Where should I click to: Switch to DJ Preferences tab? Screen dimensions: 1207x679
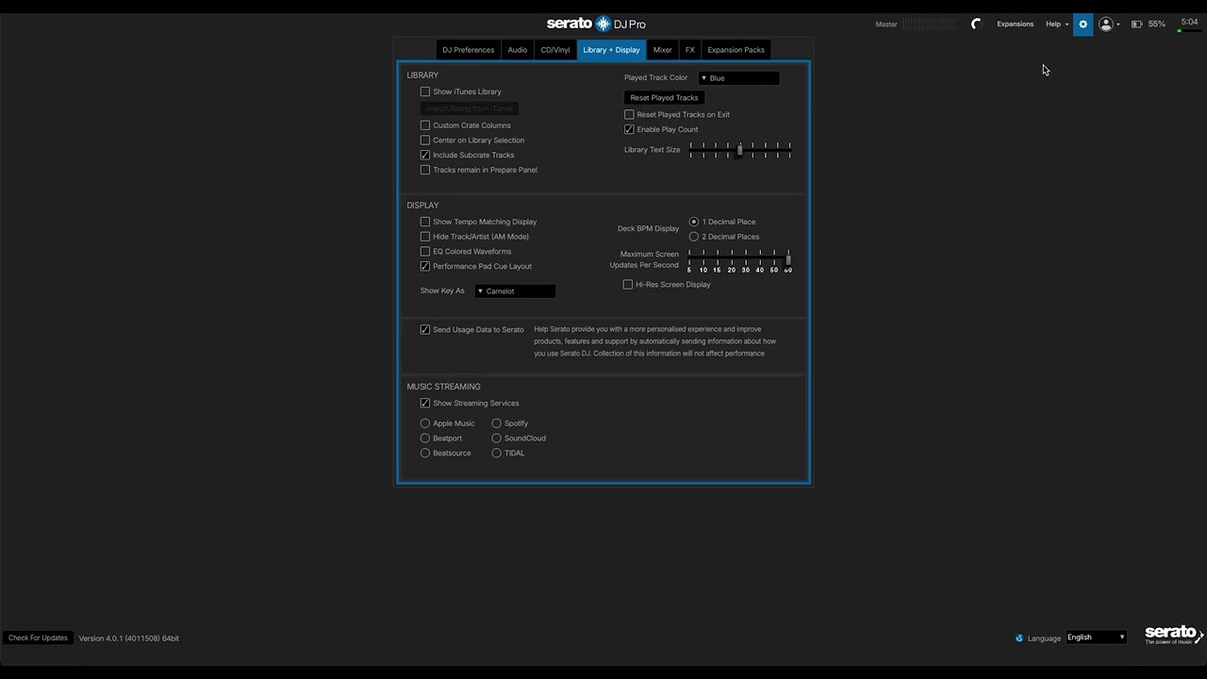(x=468, y=50)
